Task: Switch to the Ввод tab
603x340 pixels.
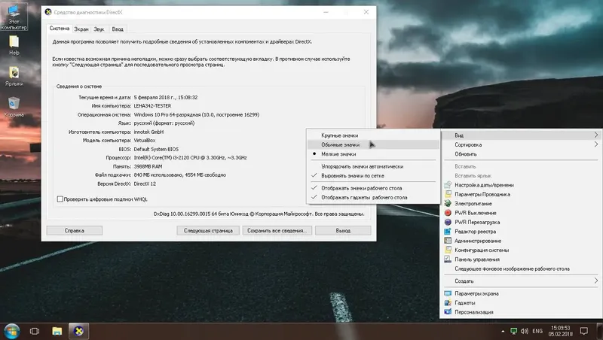Action: pyautogui.click(x=118, y=29)
